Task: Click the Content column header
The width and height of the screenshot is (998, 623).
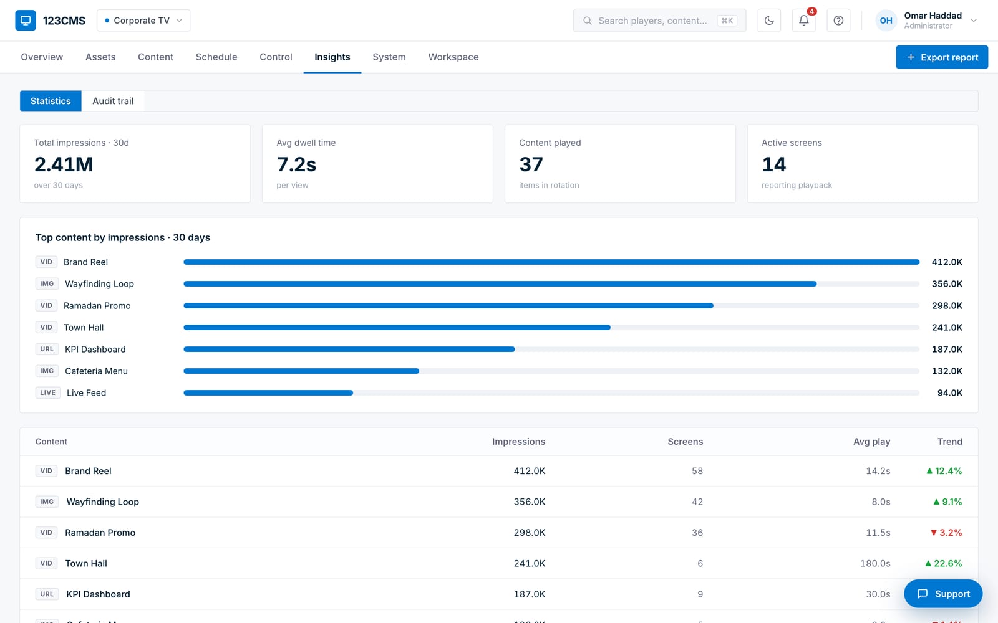Action: 51,442
